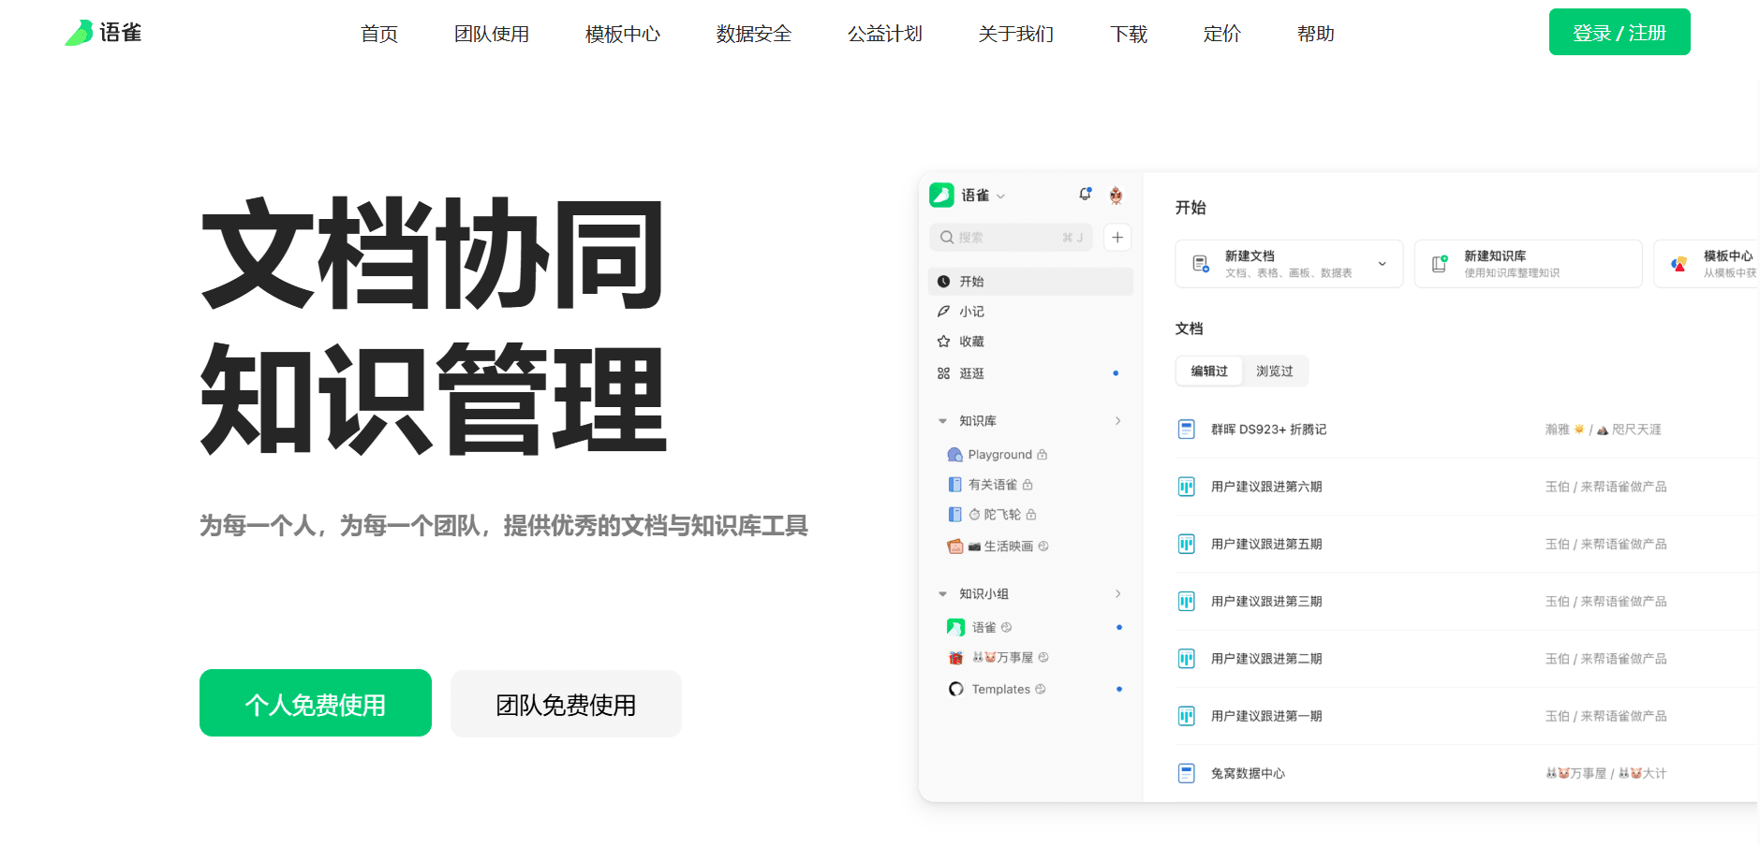Go to 模板中心 in top navigation
Screen dimensions: 1760x846
click(623, 34)
